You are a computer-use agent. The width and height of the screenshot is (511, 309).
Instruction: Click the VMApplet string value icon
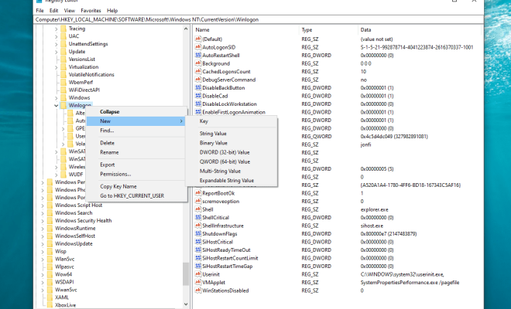pos(197,282)
